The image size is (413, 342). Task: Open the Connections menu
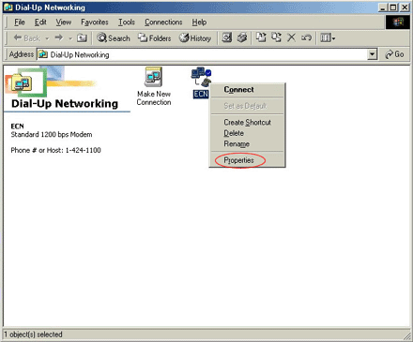(x=163, y=22)
